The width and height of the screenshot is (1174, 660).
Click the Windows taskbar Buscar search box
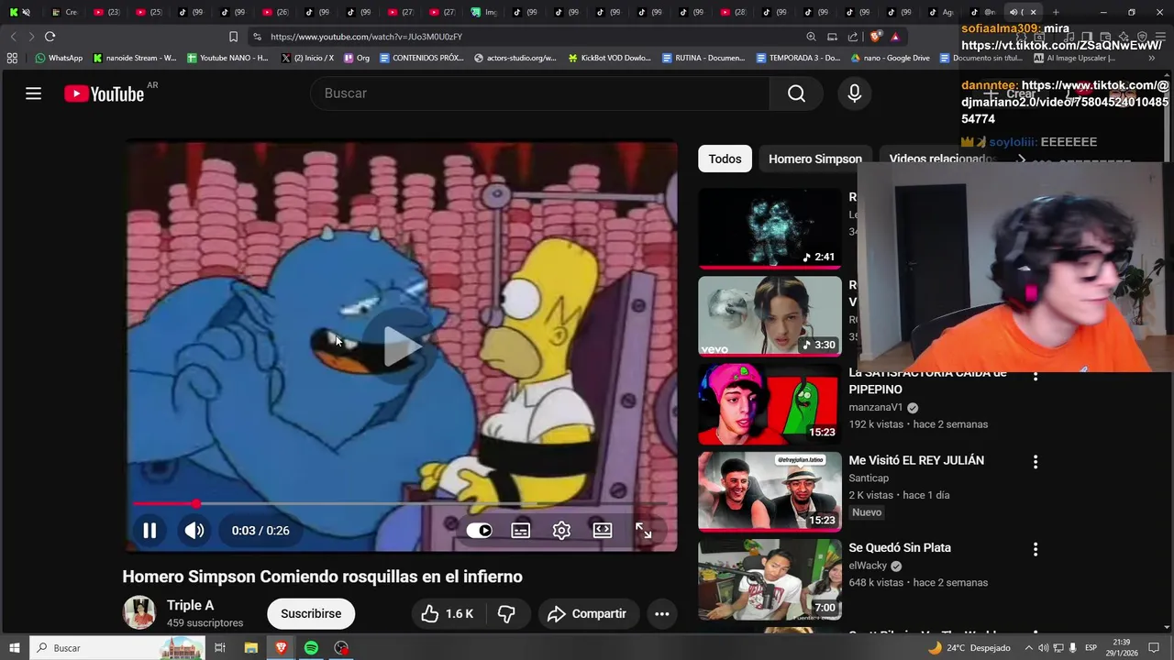[x=117, y=648]
